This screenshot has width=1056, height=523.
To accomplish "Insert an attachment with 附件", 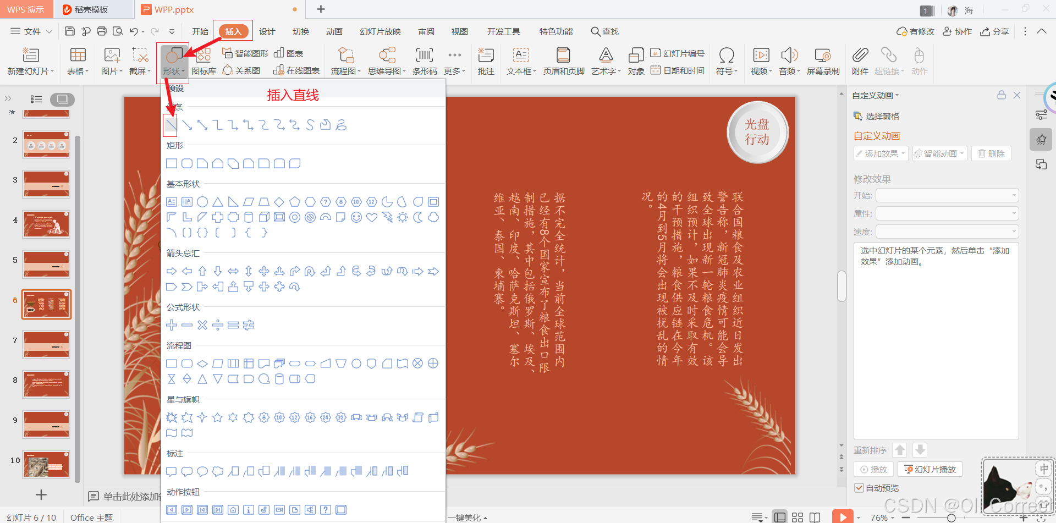I will (x=860, y=60).
